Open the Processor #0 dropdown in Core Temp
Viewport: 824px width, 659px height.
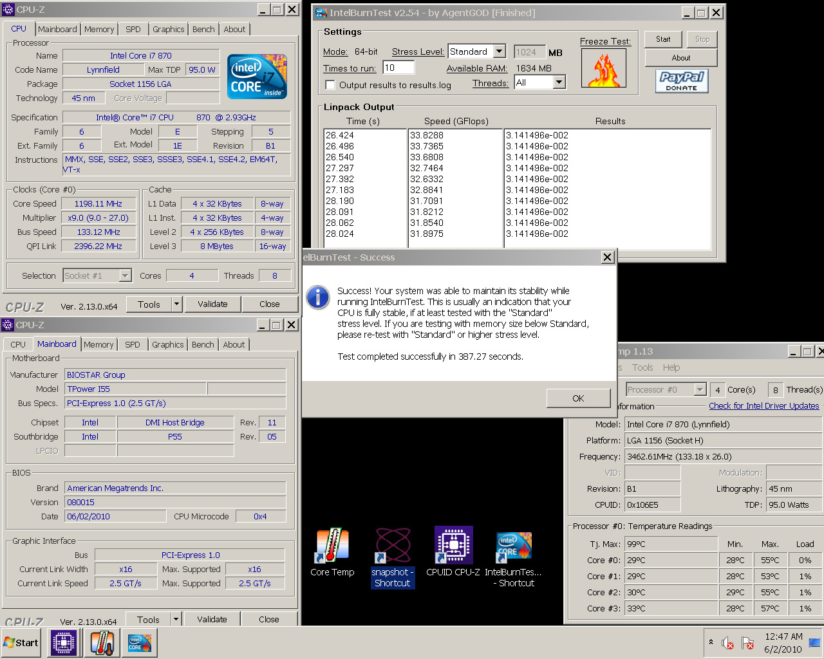(700, 389)
